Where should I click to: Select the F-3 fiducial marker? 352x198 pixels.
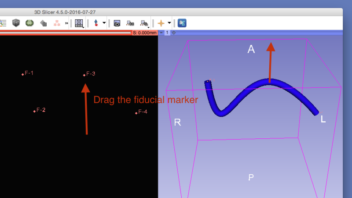click(84, 75)
